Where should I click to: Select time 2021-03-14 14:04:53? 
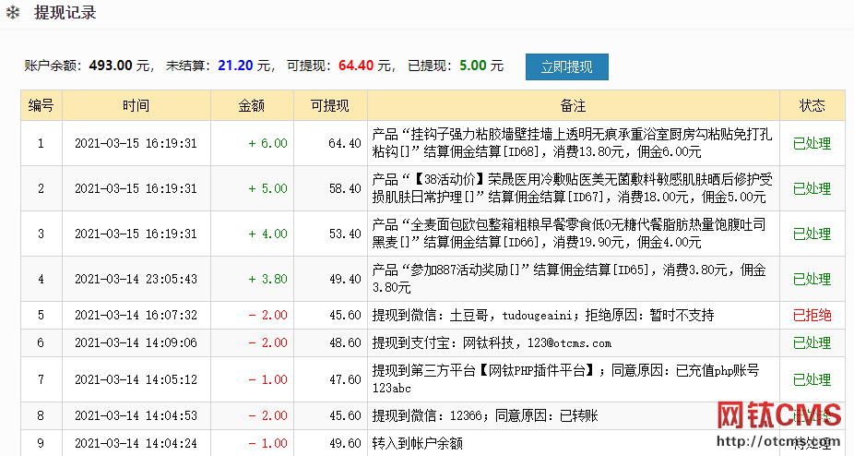tap(136, 415)
